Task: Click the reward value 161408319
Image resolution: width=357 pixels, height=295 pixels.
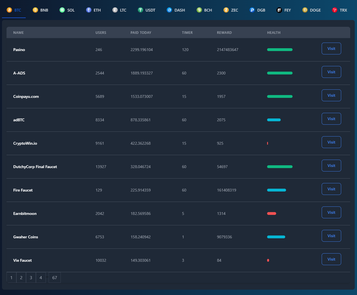Action: coord(227,190)
